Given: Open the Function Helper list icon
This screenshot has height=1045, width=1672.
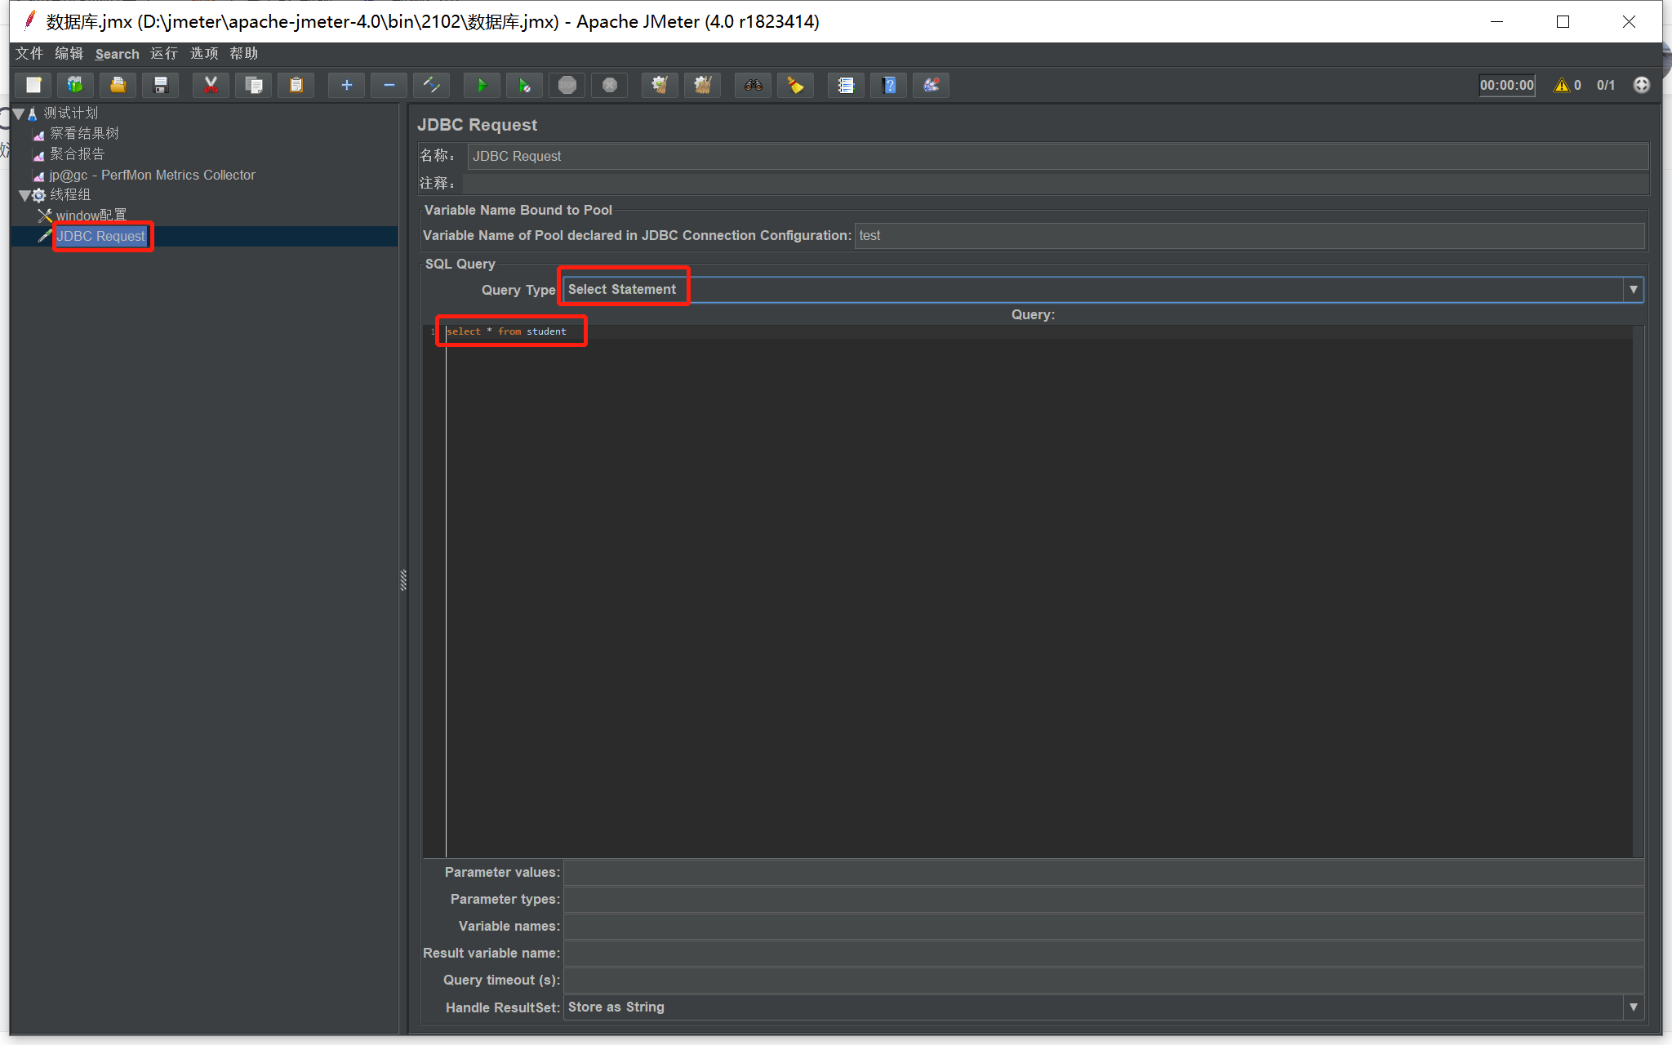Looking at the screenshot, I should 846,85.
